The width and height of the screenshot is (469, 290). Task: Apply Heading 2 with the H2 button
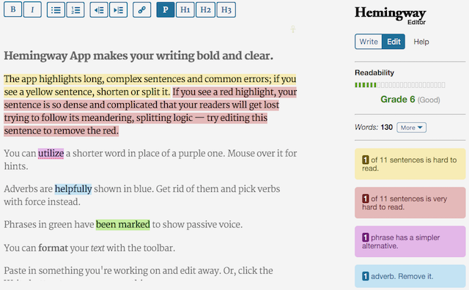point(205,10)
